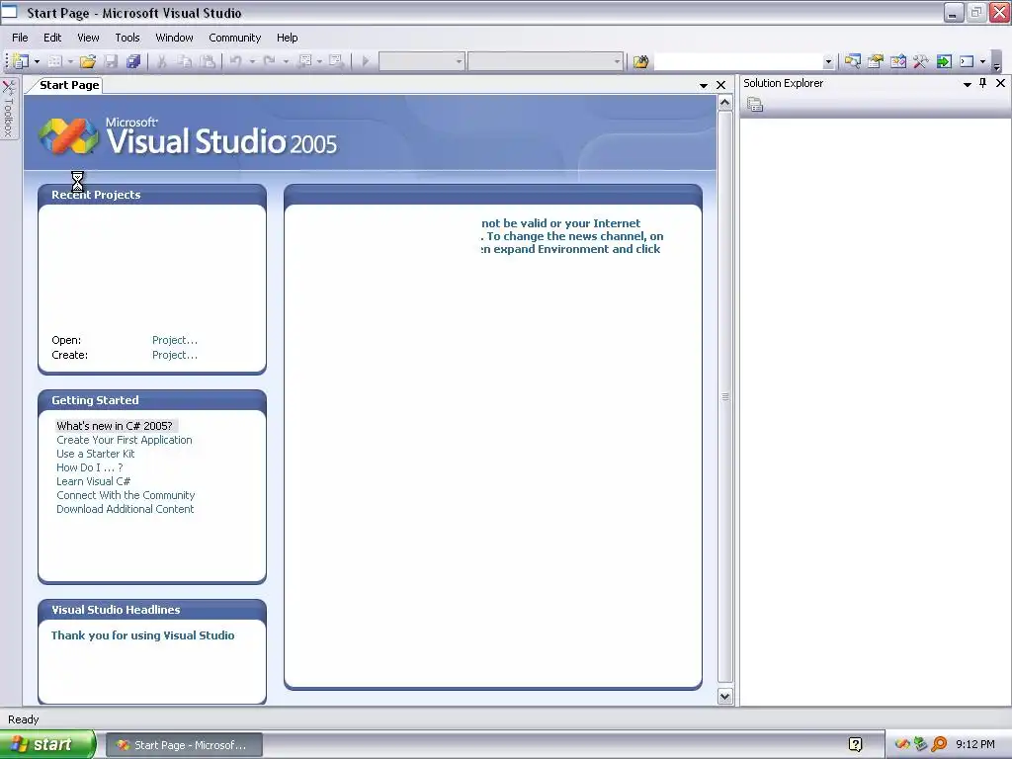Click the How Do I link

coord(89,467)
